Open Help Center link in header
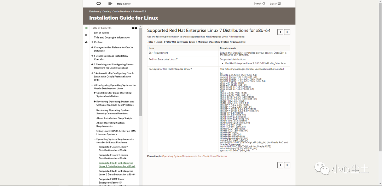Viewport: 382px width, 186px height. (124, 4)
